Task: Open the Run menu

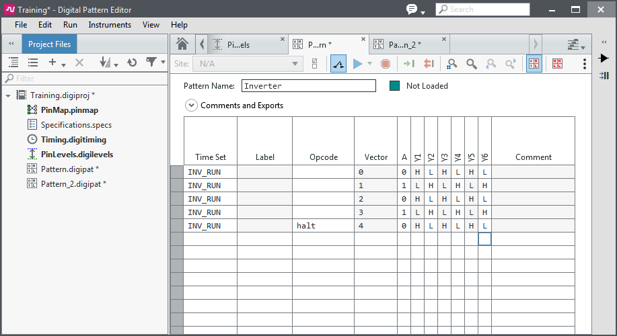Action: coord(70,25)
